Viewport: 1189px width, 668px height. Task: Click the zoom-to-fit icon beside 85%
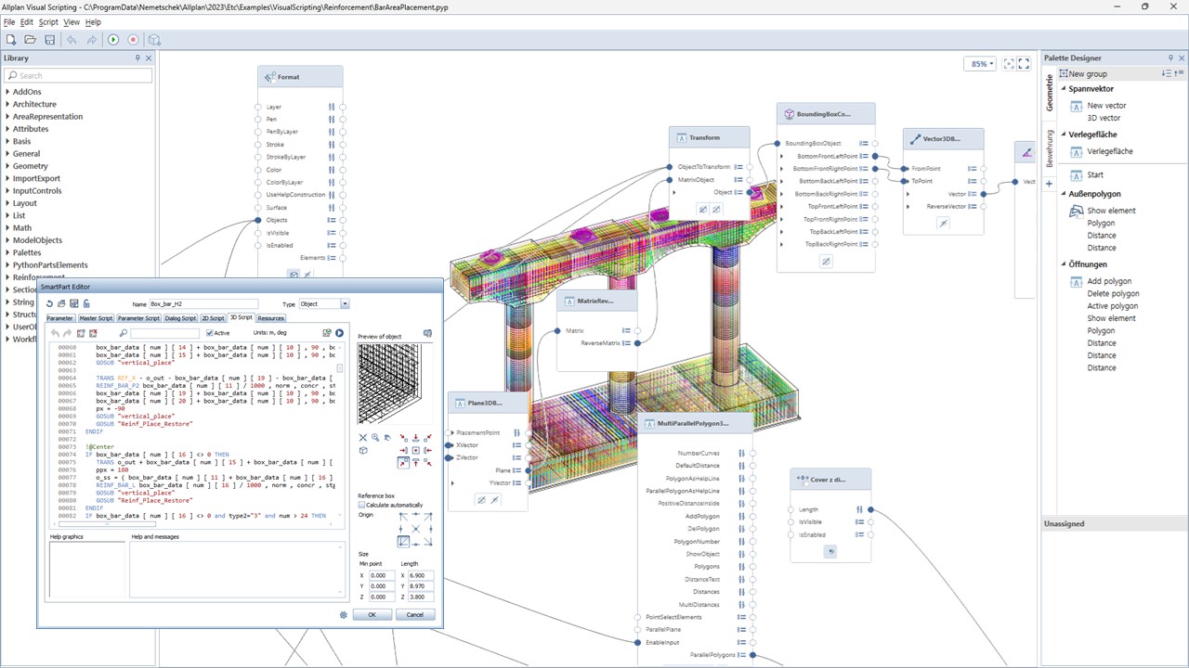click(1010, 64)
